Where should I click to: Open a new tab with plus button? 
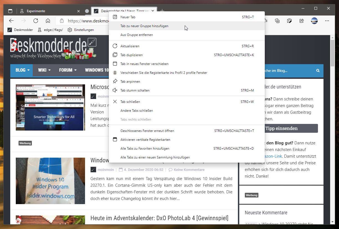tap(162, 11)
